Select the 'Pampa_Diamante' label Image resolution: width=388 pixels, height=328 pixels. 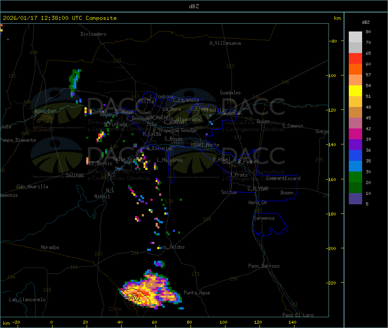click(18, 140)
